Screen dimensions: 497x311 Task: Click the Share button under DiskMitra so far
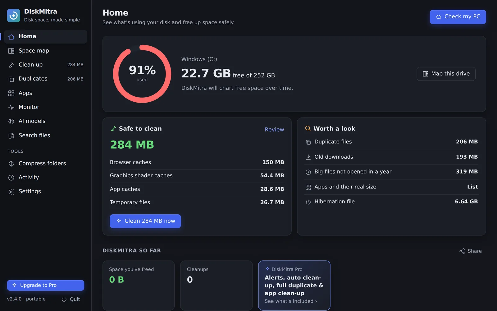[471, 251]
